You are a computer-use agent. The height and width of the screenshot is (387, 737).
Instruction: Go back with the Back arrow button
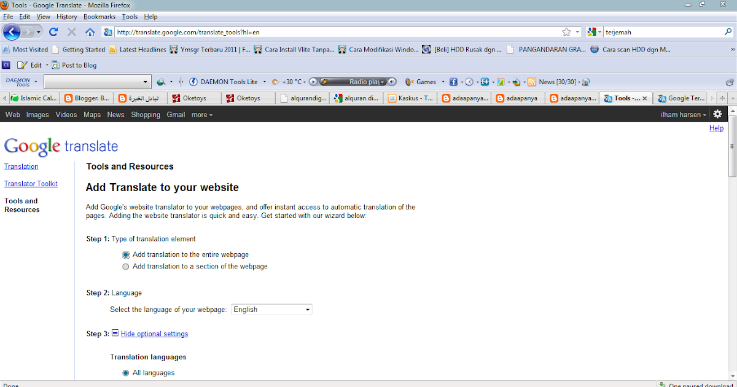pyautogui.click(x=12, y=32)
